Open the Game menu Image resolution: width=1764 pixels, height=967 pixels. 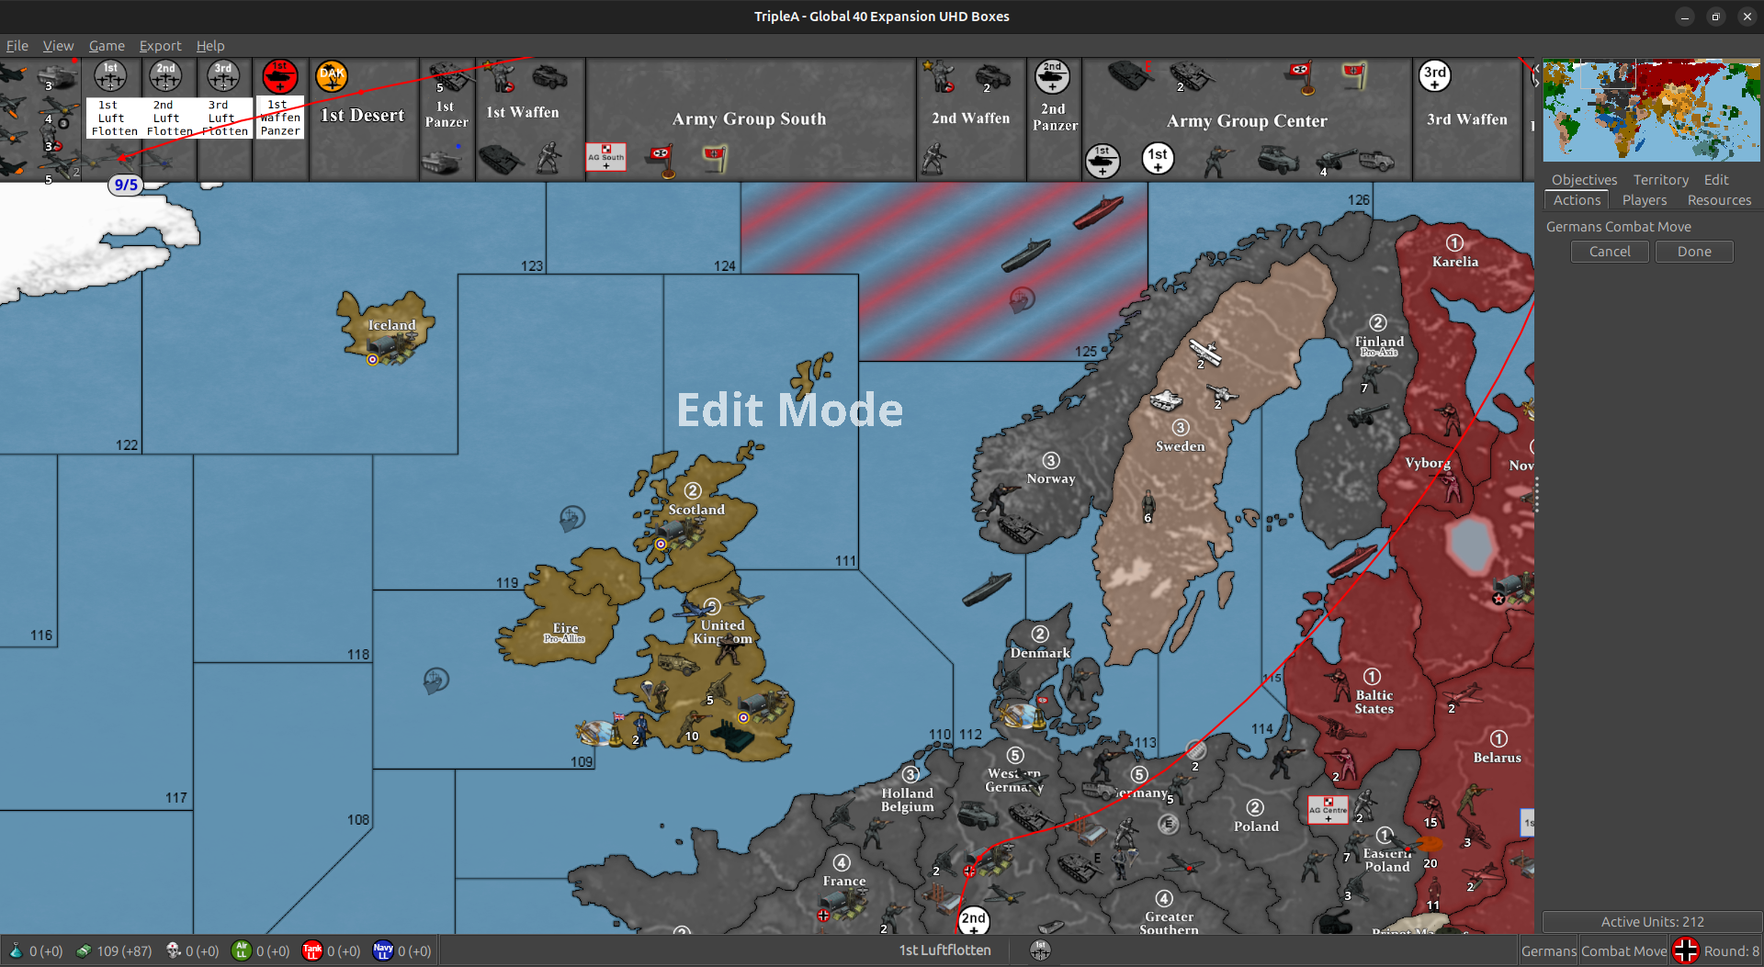[107, 45]
